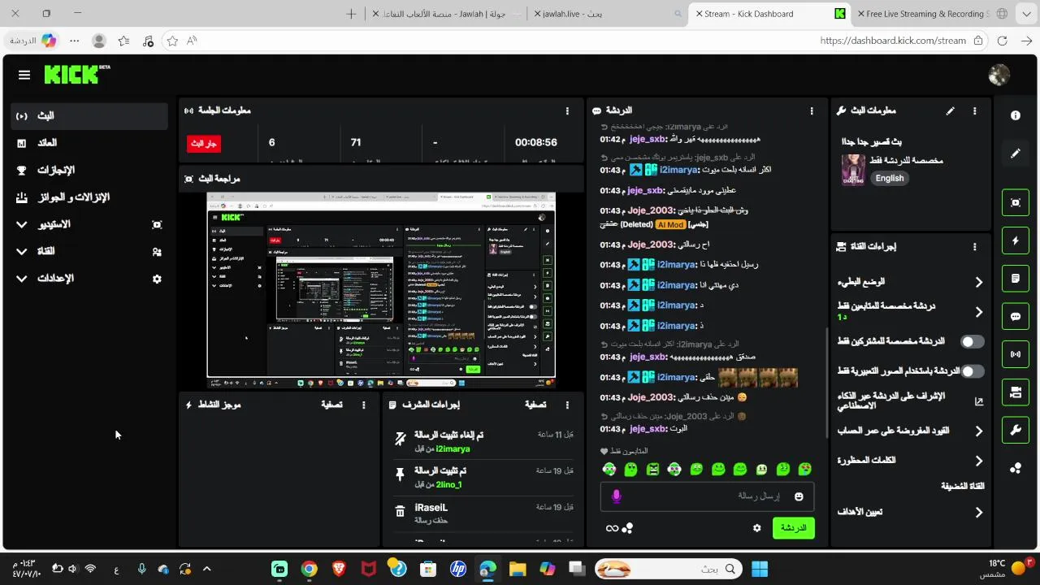This screenshot has width=1040, height=585.
Task: Click the bubbles icon beside the infinity icon
Action: coord(627,528)
